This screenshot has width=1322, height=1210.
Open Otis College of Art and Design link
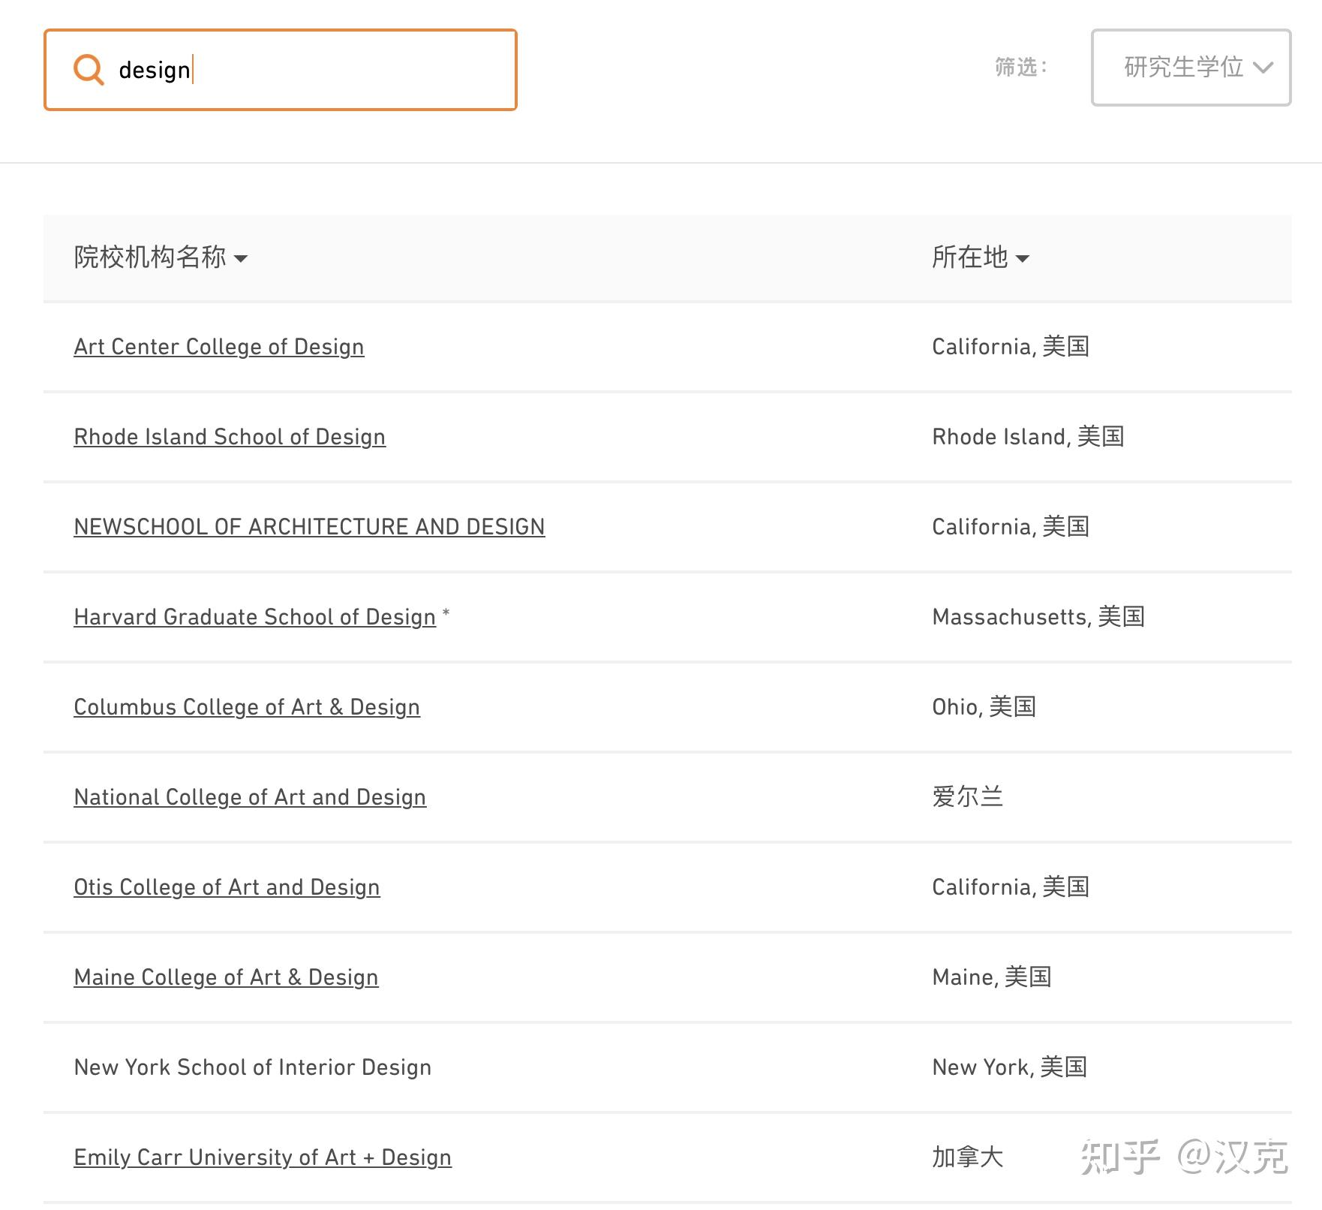[227, 887]
